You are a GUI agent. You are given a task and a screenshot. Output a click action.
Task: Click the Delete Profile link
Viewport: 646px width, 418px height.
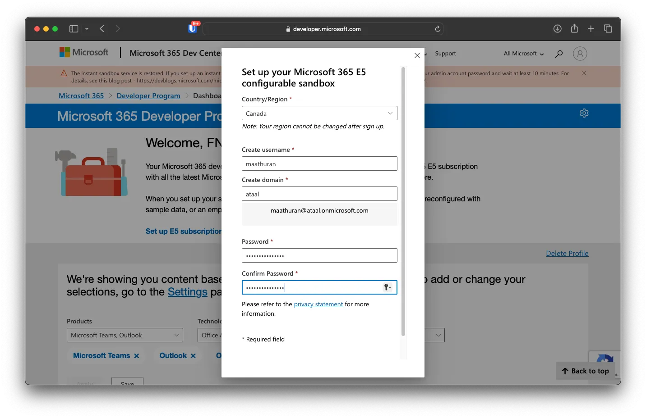567,254
